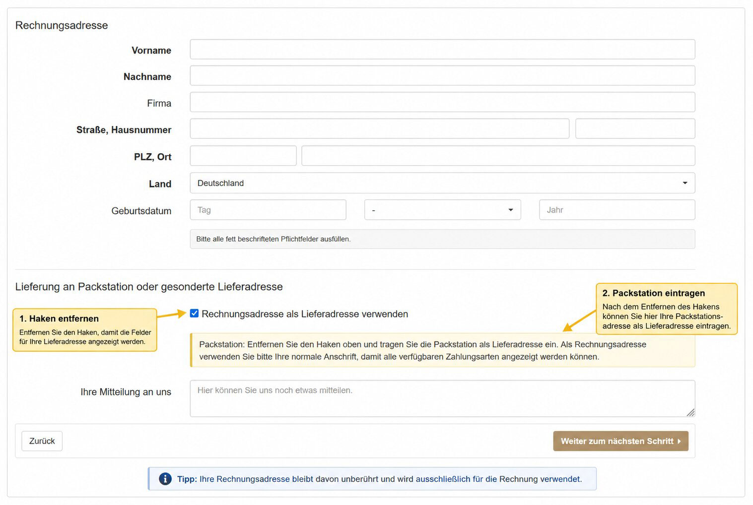This screenshot has height=505, width=753.
Task: Focus the PLZ postal code field
Action: pos(243,156)
